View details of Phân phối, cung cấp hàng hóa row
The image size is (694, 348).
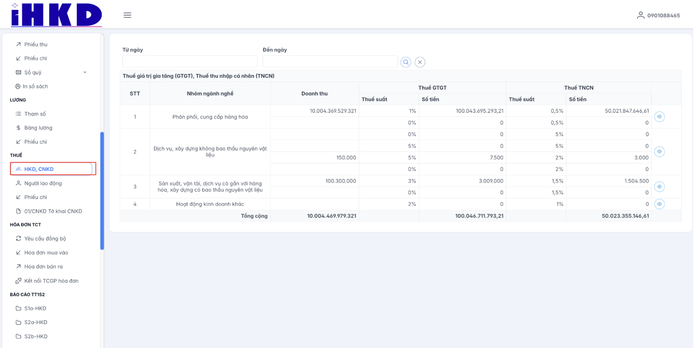click(659, 117)
